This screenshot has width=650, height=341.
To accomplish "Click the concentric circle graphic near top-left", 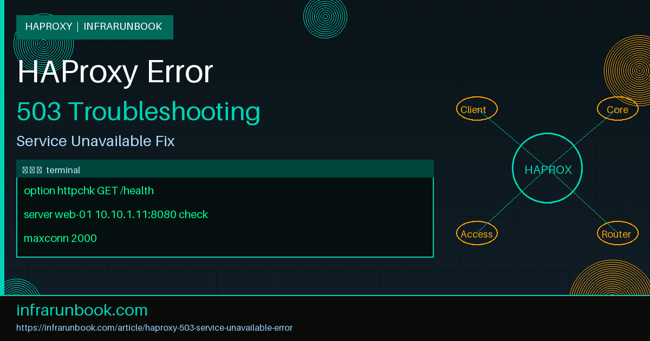I will coord(43,43).
